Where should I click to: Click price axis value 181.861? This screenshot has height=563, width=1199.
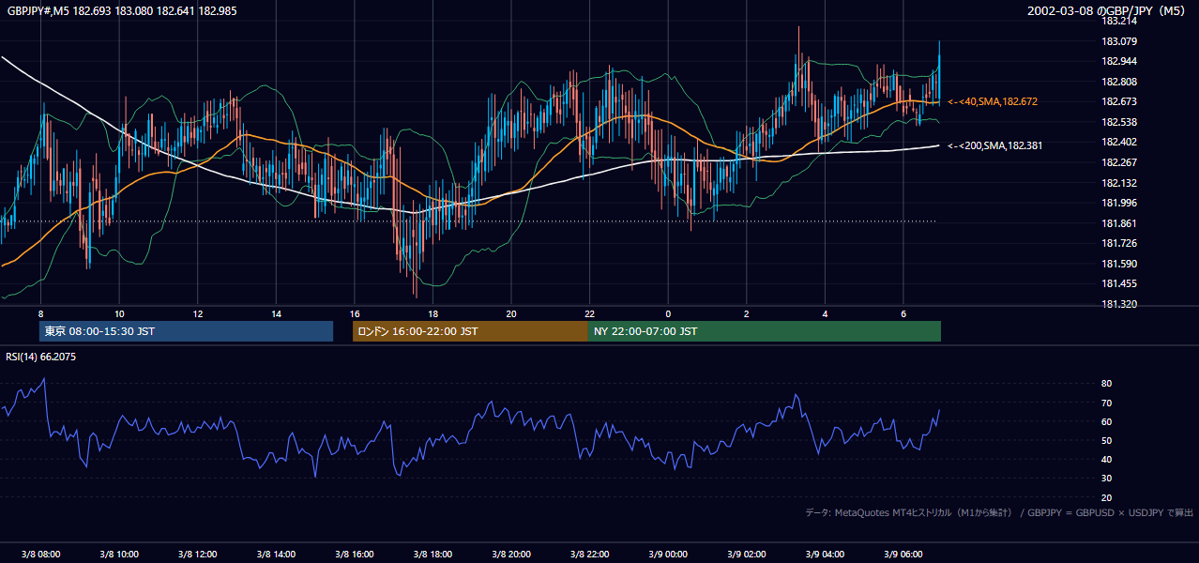pyautogui.click(x=1118, y=223)
